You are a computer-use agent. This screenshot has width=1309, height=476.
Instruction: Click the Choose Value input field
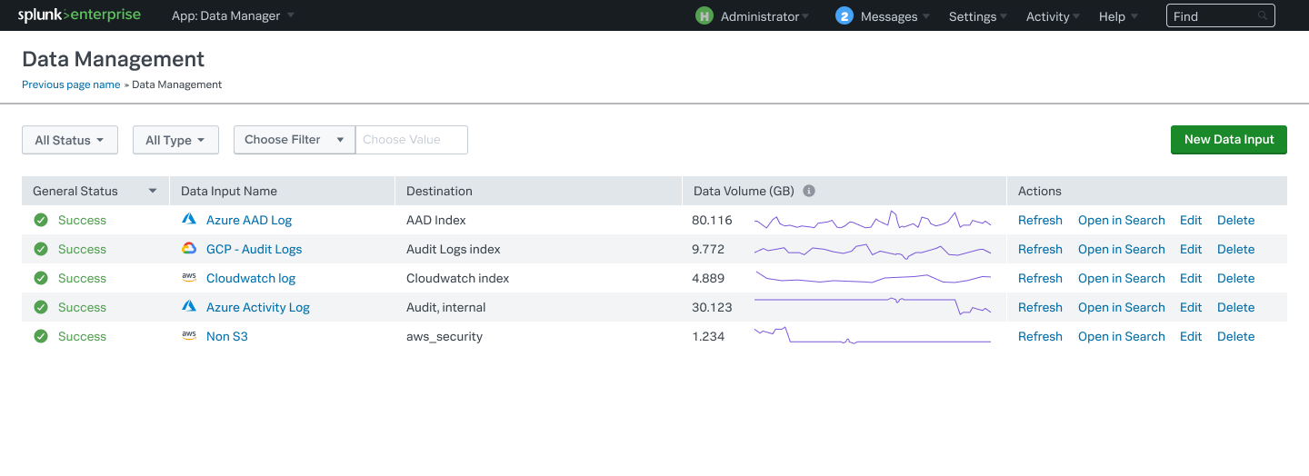pos(412,140)
